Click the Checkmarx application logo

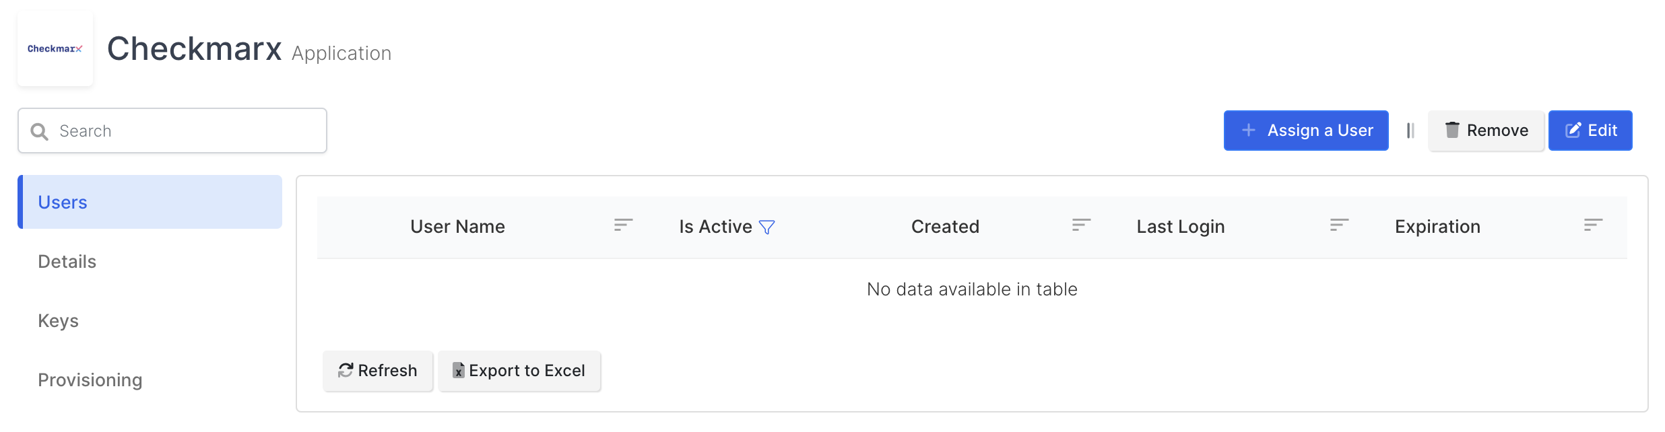(x=55, y=48)
